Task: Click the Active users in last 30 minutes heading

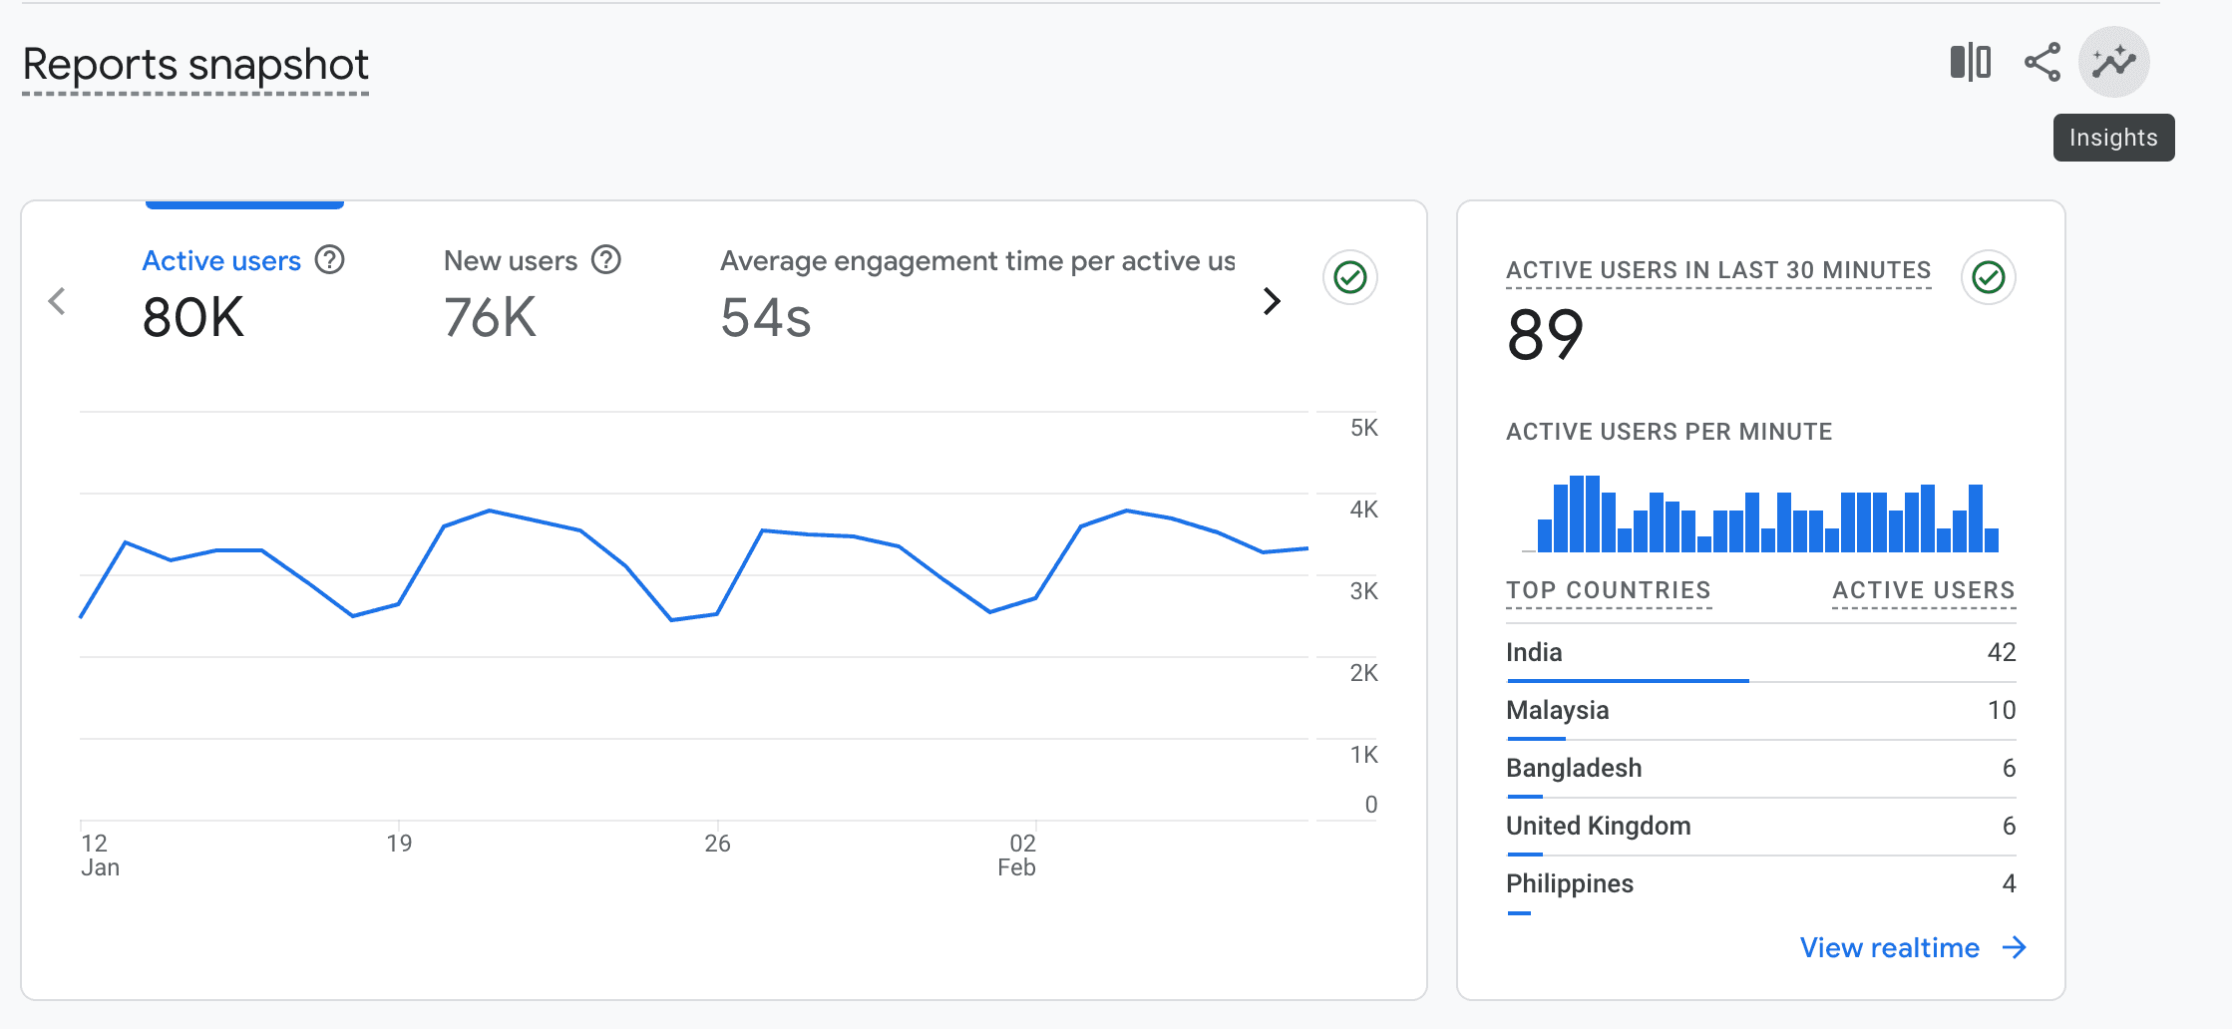Action: pyautogui.click(x=1717, y=270)
